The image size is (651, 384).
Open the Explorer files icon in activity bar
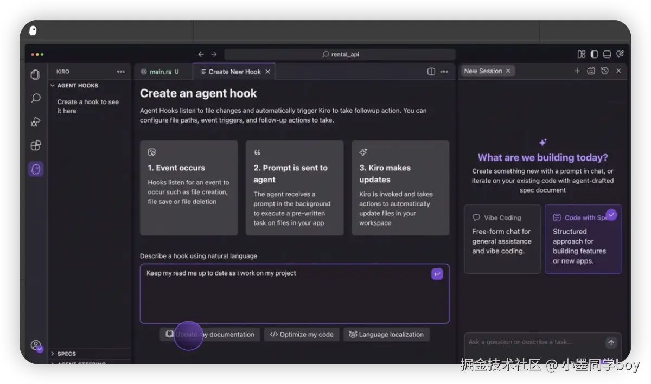(x=36, y=74)
